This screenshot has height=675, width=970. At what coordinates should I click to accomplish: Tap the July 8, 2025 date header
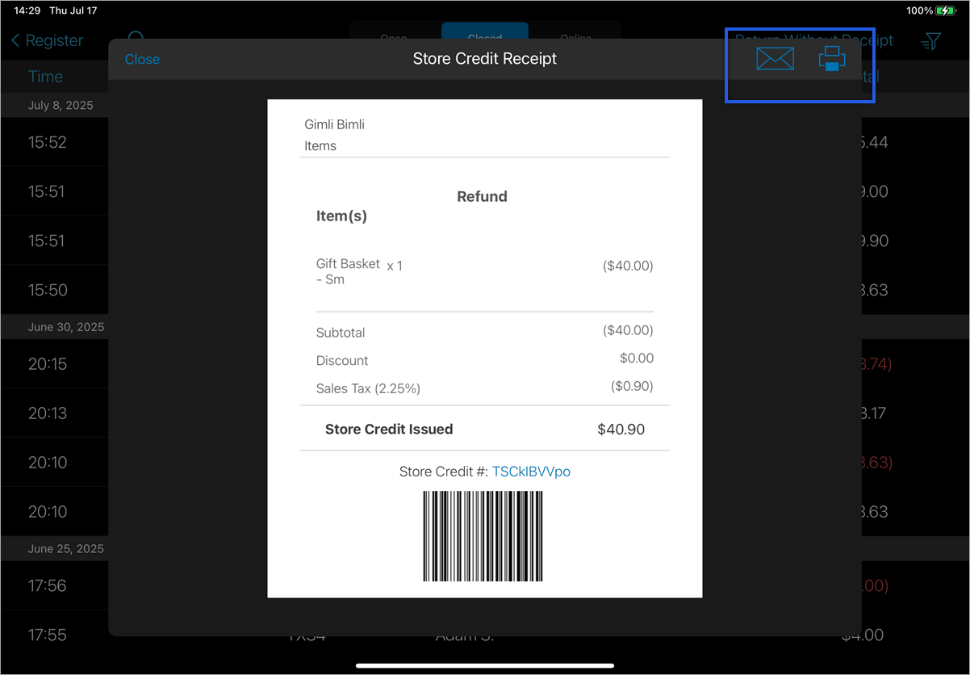(54, 105)
